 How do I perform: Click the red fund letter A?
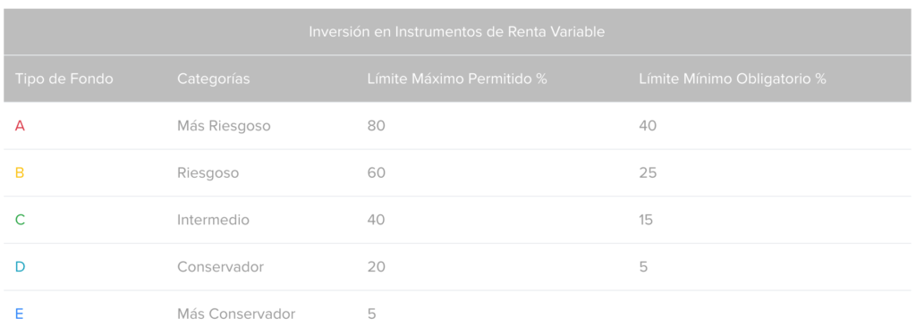pos(20,125)
